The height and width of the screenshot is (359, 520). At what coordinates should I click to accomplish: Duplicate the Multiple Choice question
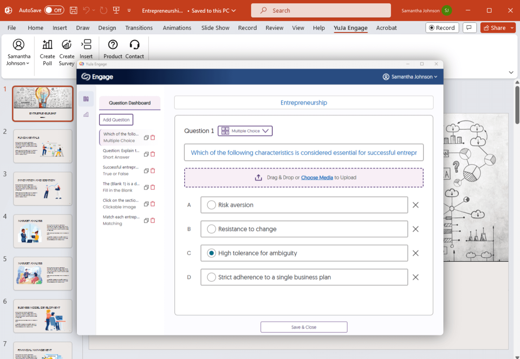(x=146, y=137)
